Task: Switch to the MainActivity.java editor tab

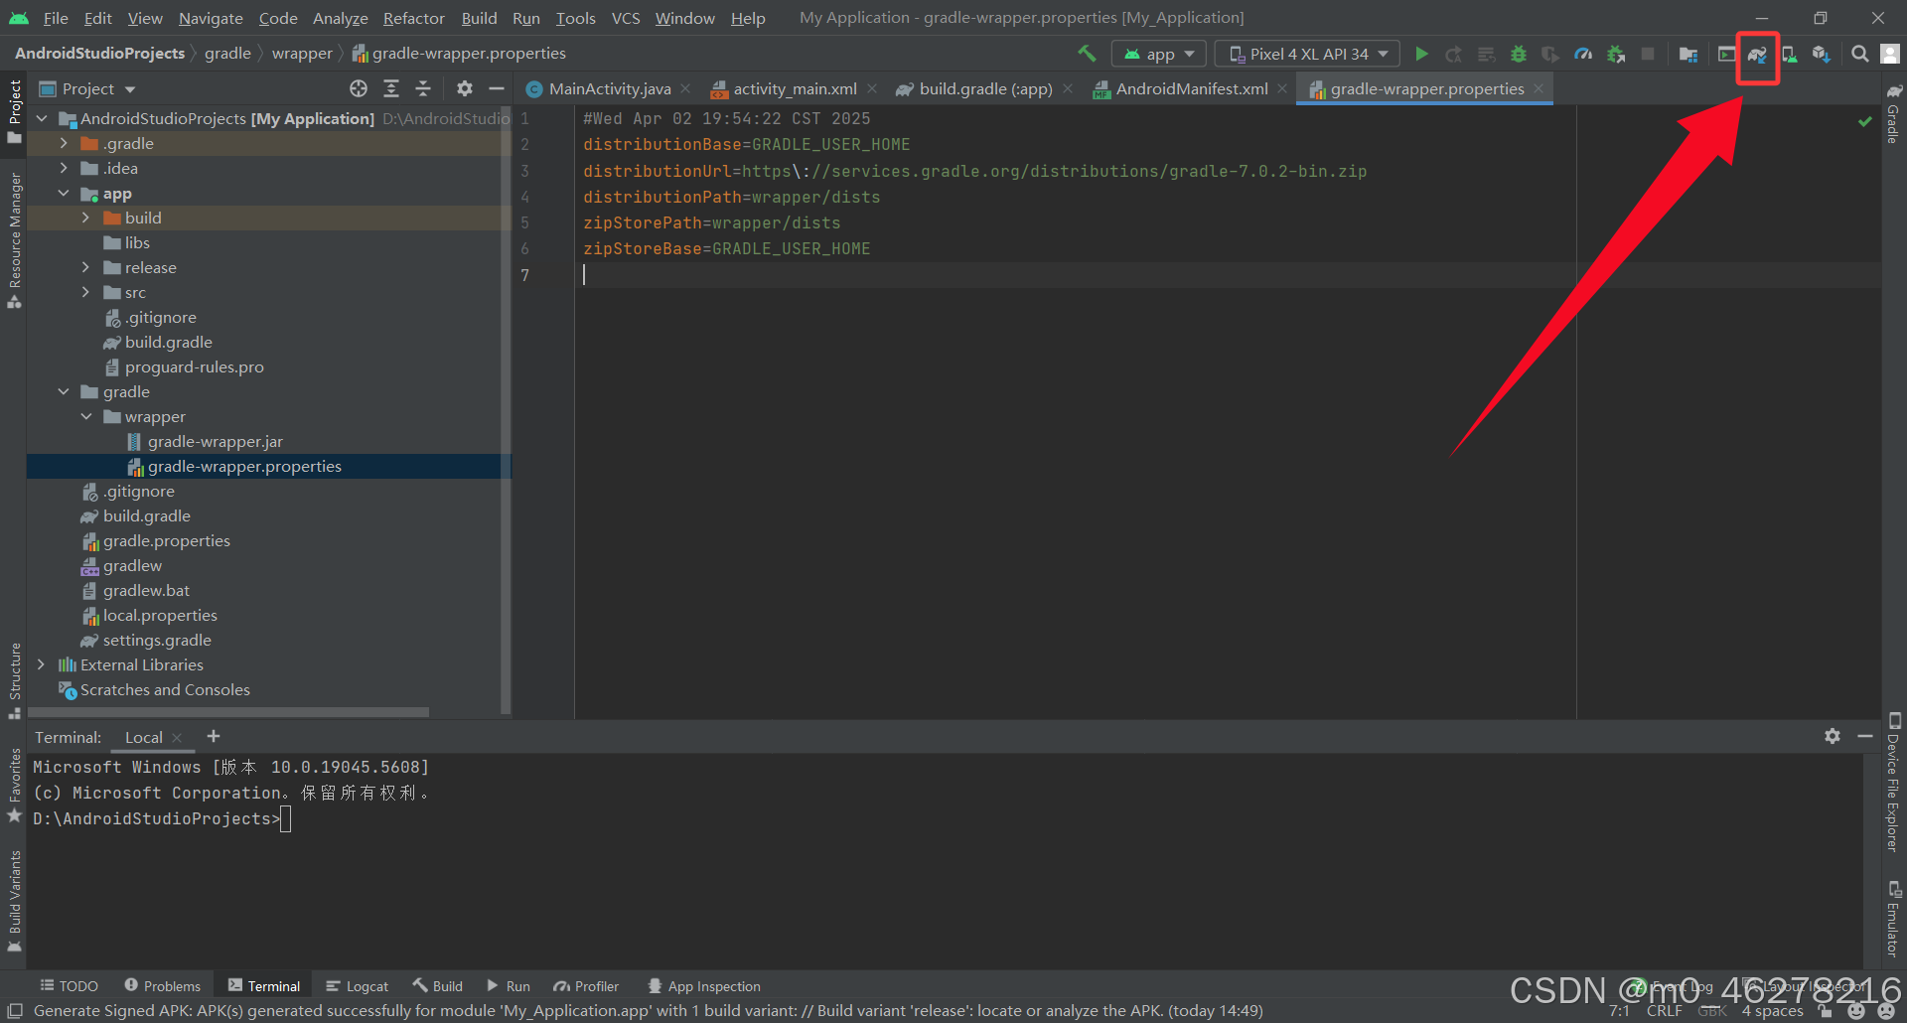Action: [x=606, y=88]
